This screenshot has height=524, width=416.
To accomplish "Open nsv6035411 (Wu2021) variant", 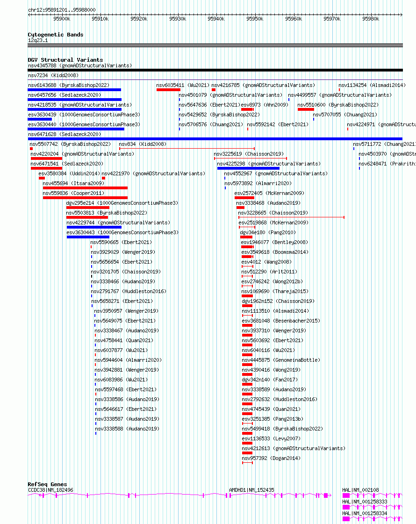I will click(183, 85).
